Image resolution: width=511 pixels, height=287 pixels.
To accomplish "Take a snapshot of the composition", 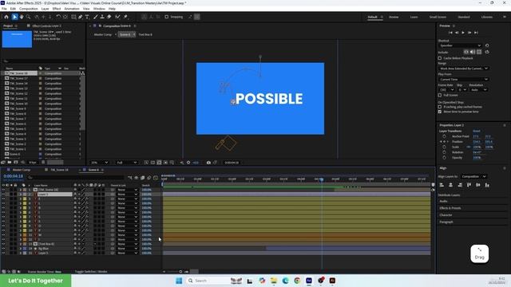I will point(208,163).
